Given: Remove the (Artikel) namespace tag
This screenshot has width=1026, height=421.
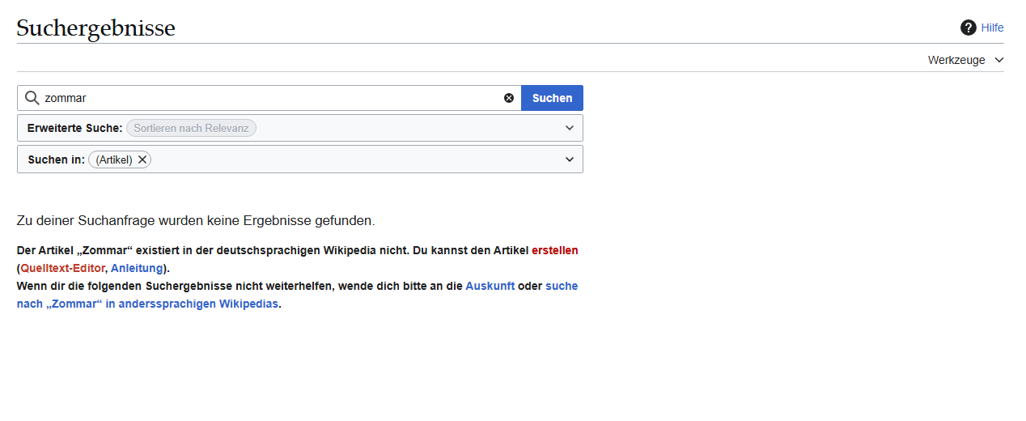Looking at the screenshot, I should [x=142, y=159].
